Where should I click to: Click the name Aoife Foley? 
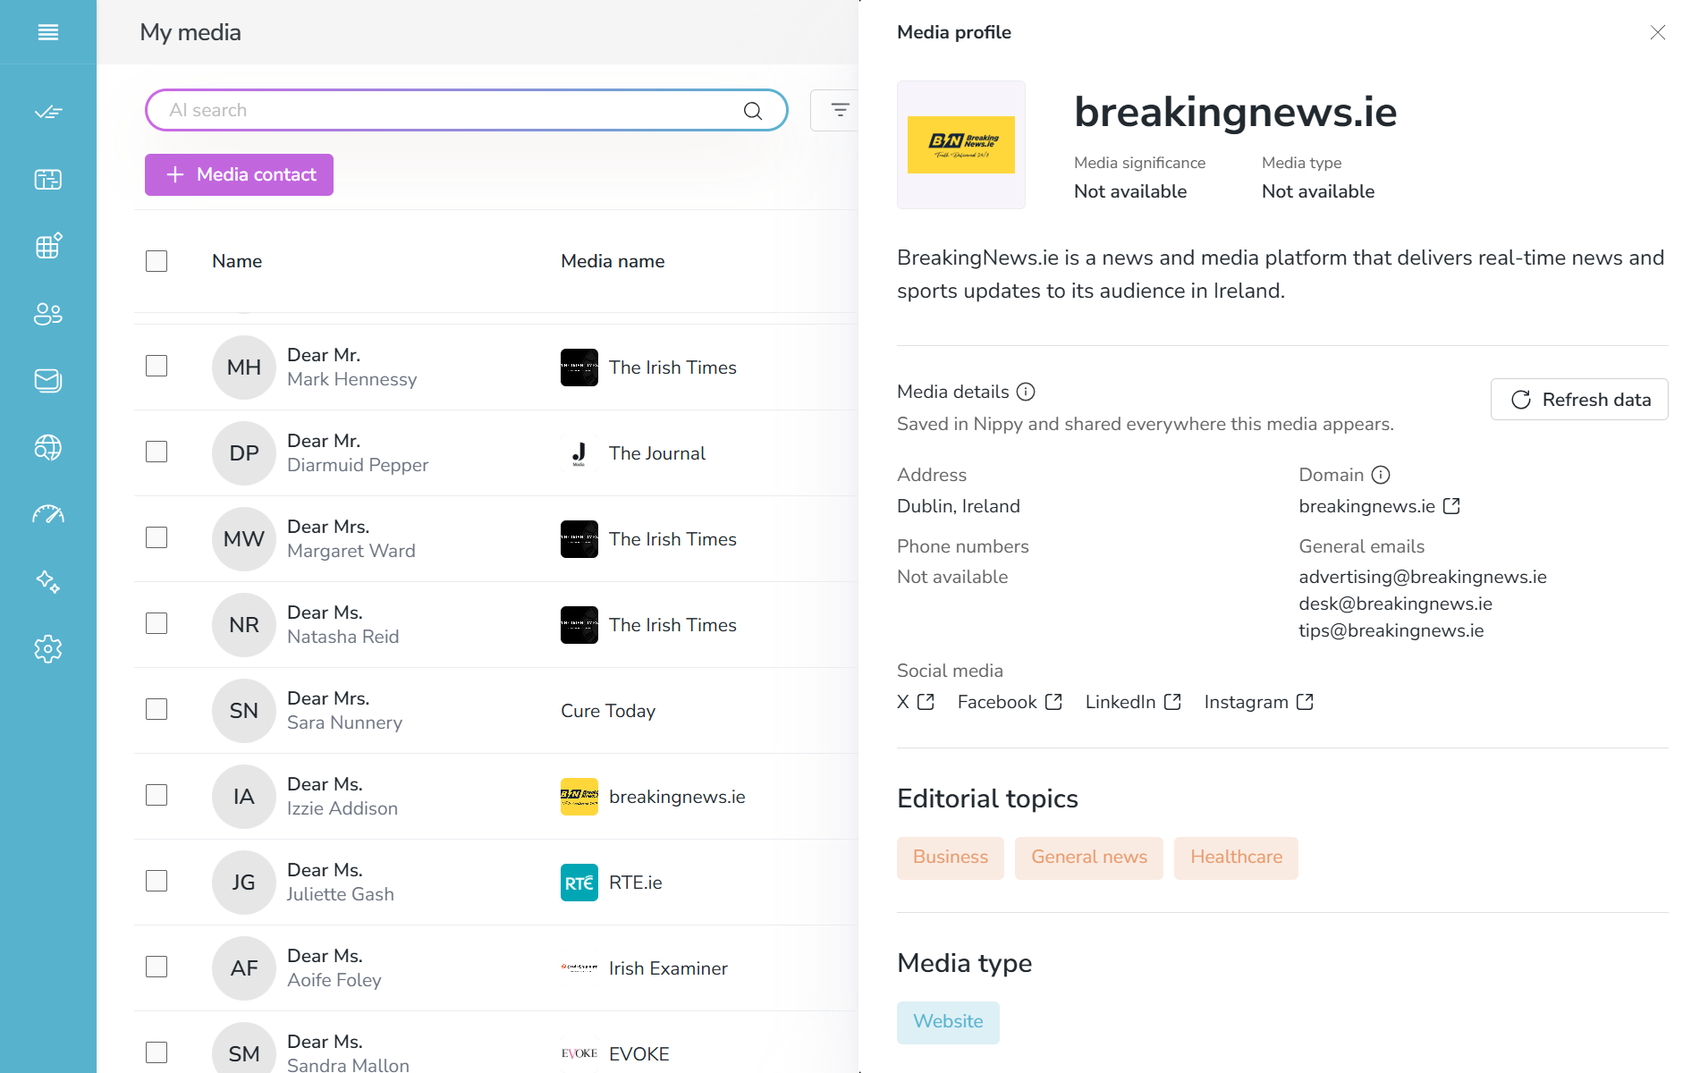[x=334, y=980]
